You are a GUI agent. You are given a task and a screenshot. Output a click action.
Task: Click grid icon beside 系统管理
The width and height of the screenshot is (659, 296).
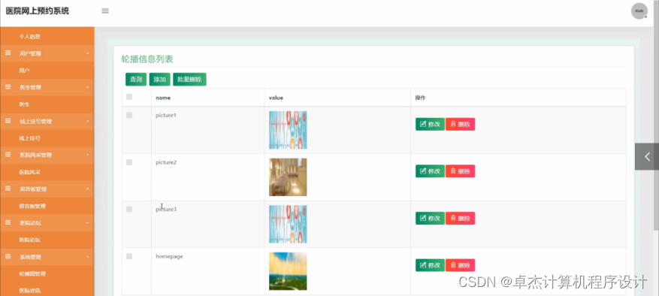click(x=8, y=256)
